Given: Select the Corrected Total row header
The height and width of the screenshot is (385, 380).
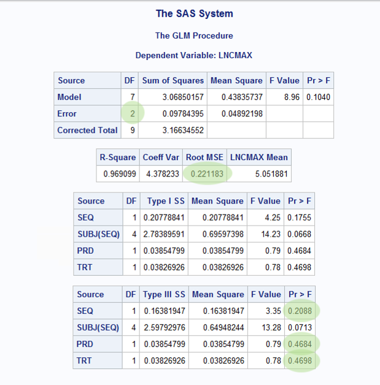Looking at the screenshot, I should coord(87,130).
